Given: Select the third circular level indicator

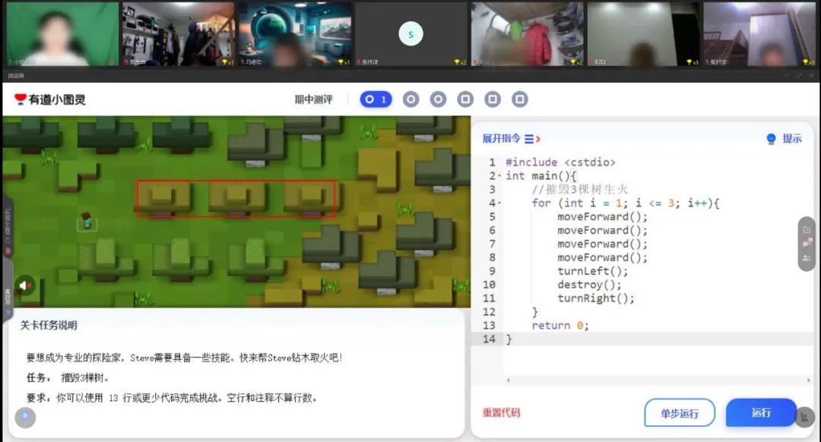Looking at the screenshot, I should pos(439,99).
